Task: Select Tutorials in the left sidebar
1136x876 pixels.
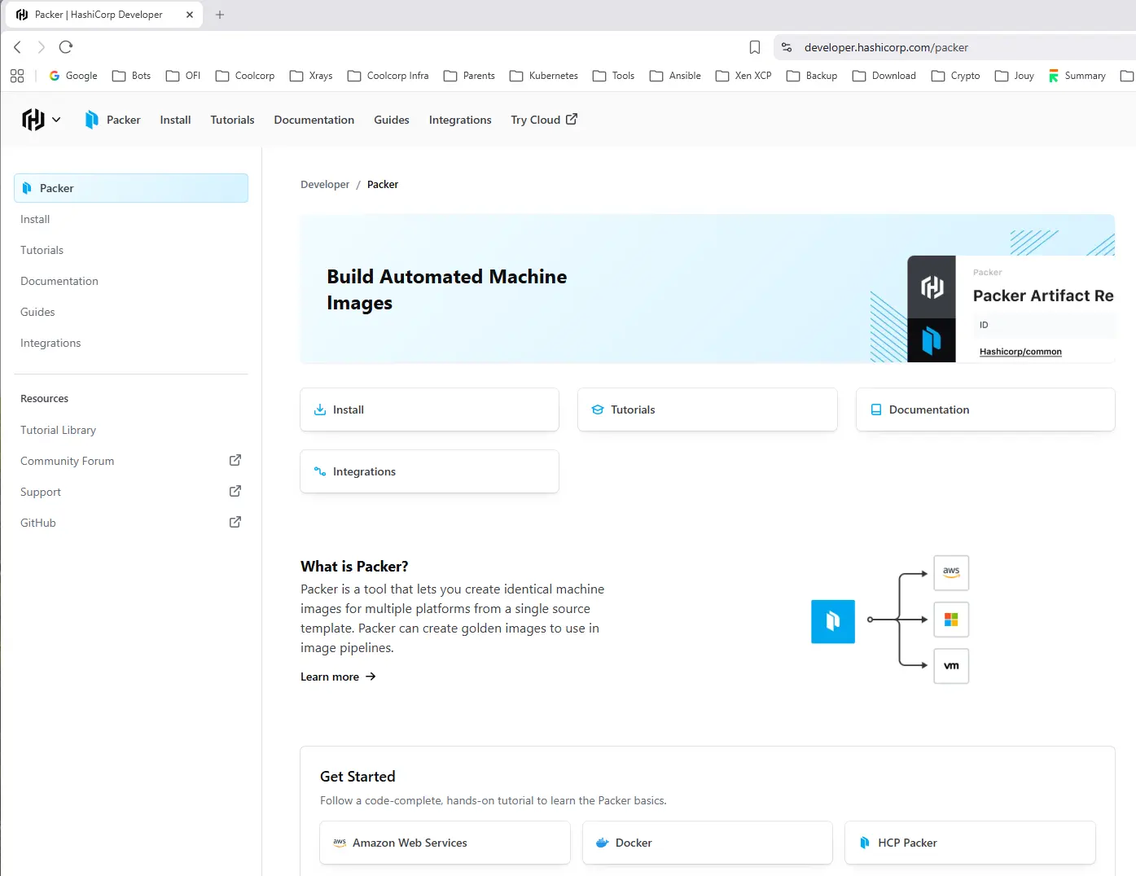Action: tap(42, 250)
